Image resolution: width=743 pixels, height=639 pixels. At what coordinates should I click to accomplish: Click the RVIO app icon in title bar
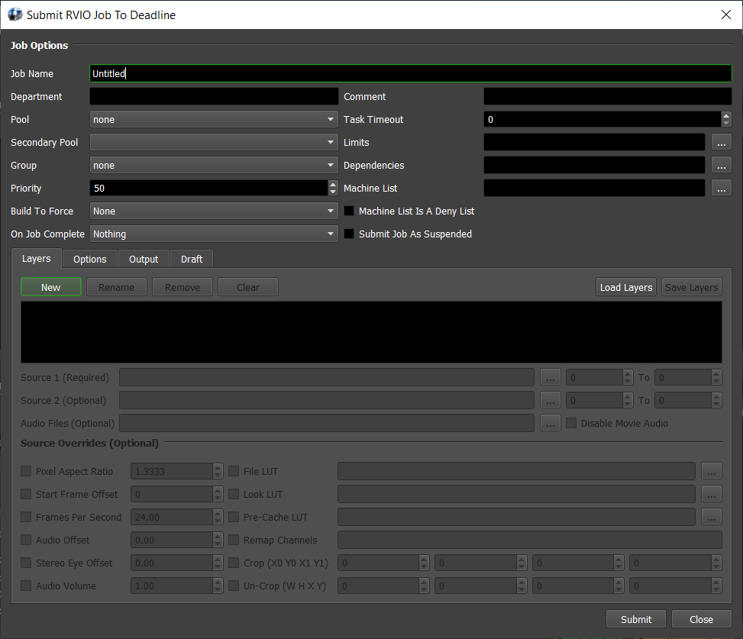tap(15, 15)
